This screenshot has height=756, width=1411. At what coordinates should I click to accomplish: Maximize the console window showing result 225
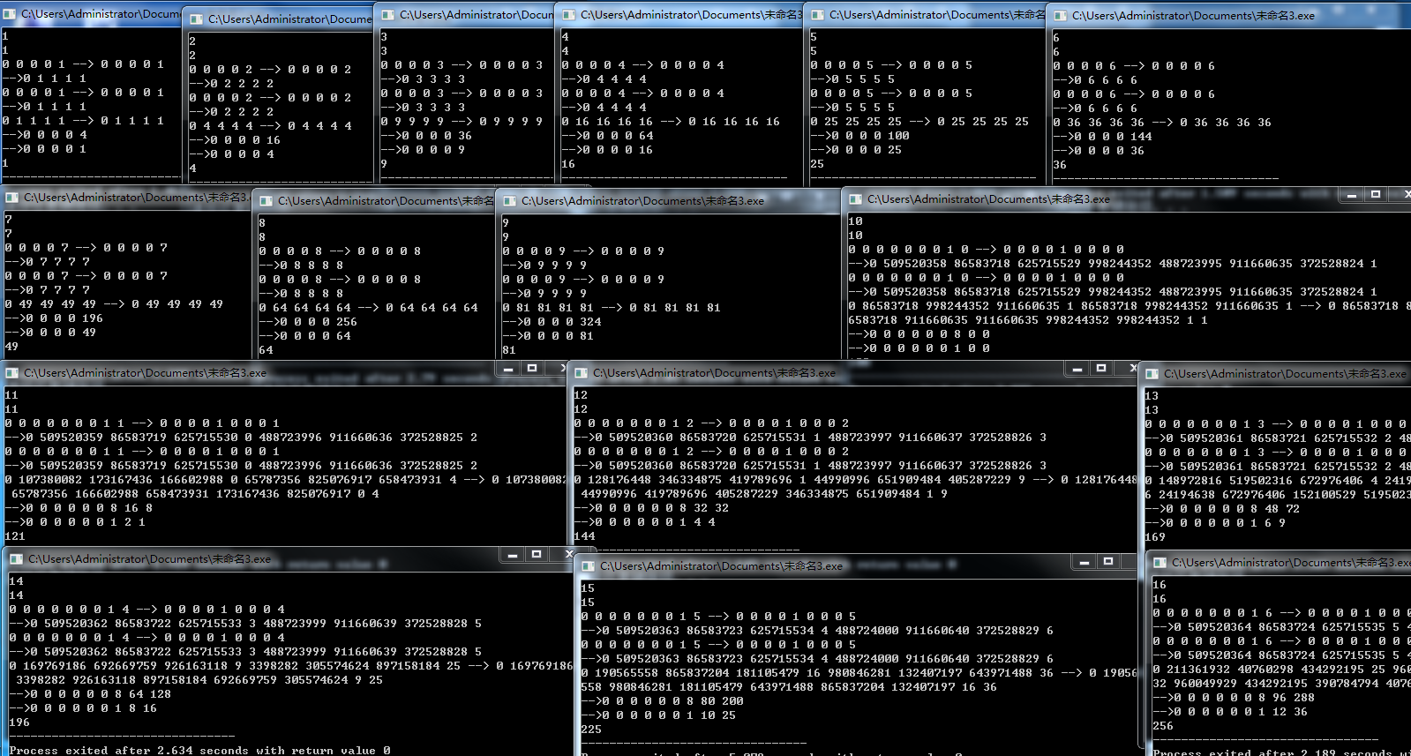click(x=1108, y=562)
